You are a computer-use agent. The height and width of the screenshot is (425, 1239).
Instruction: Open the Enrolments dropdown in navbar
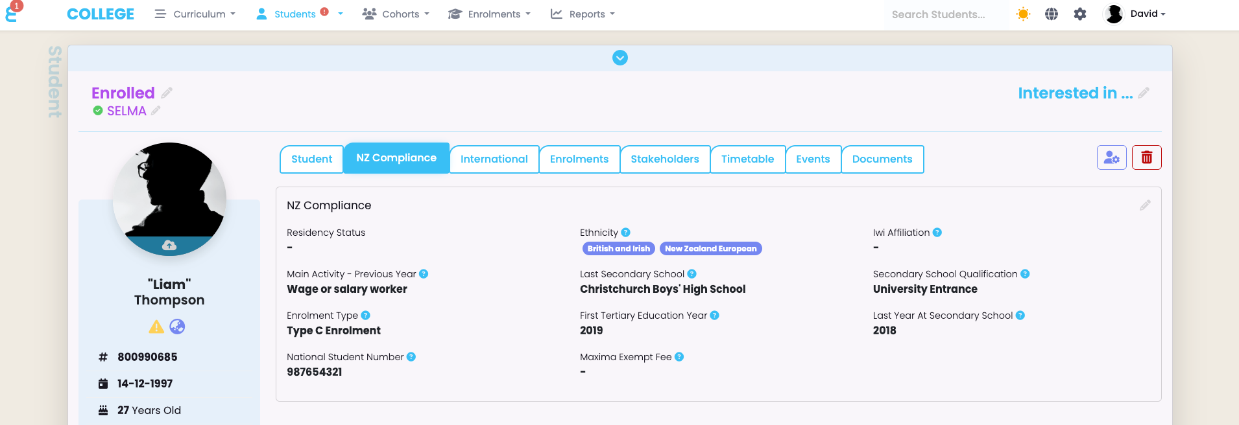pyautogui.click(x=489, y=14)
